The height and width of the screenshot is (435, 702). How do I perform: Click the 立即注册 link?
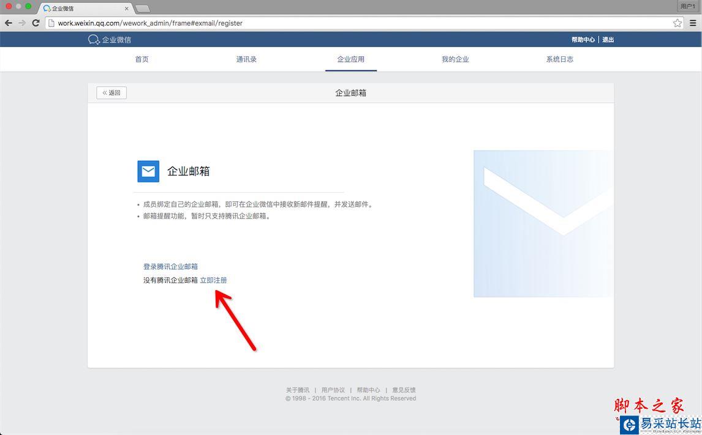tap(214, 280)
